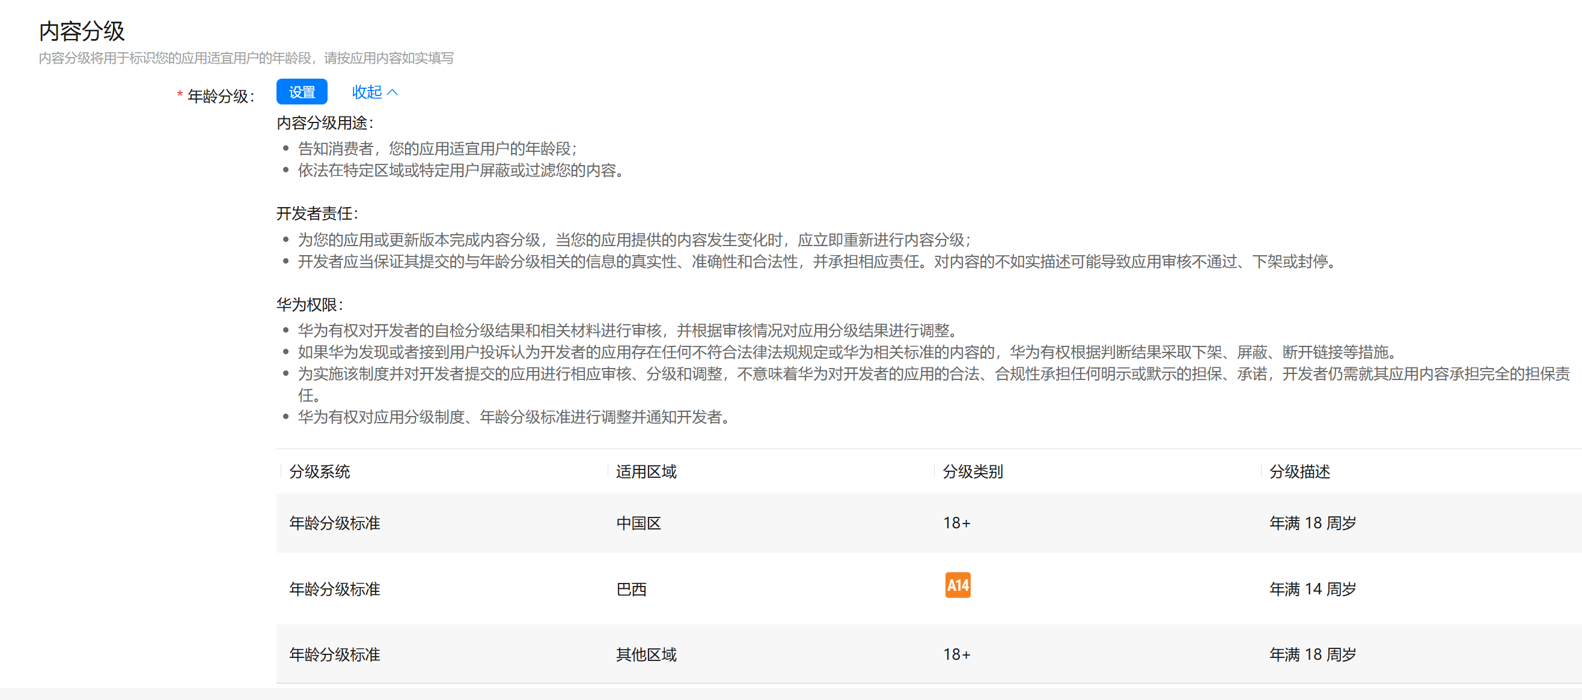Screen dimensions: 1582x700
Task: Select the 分级系统 column header
Action: coord(319,471)
